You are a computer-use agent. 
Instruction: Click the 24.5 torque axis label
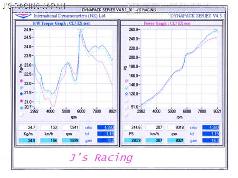[27, 37]
